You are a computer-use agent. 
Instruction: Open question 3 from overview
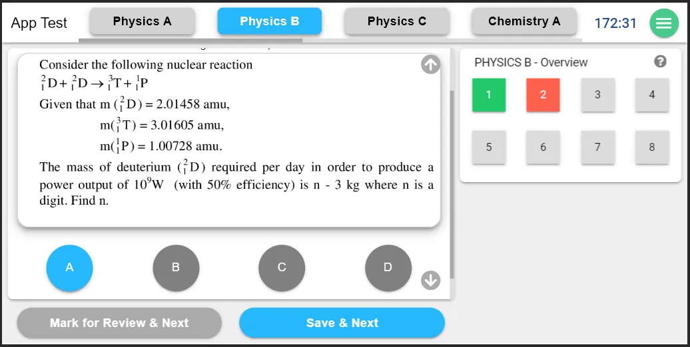[x=597, y=95]
